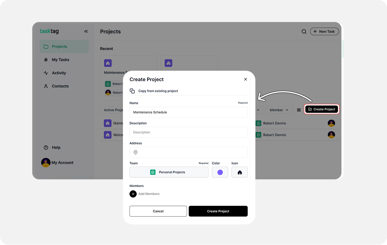The width and height of the screenshot is (387, 245).
Task: Click the copy icon in dialog
Action: (x=132, y=91)
